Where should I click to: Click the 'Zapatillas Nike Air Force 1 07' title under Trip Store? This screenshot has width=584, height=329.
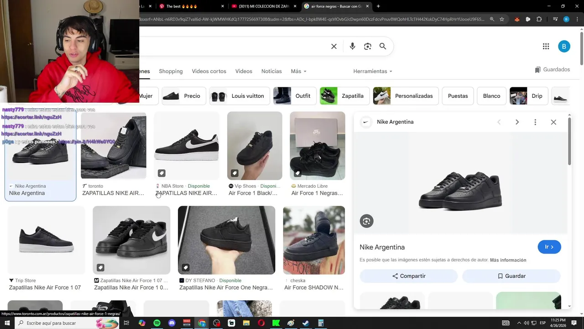[45, 287]
